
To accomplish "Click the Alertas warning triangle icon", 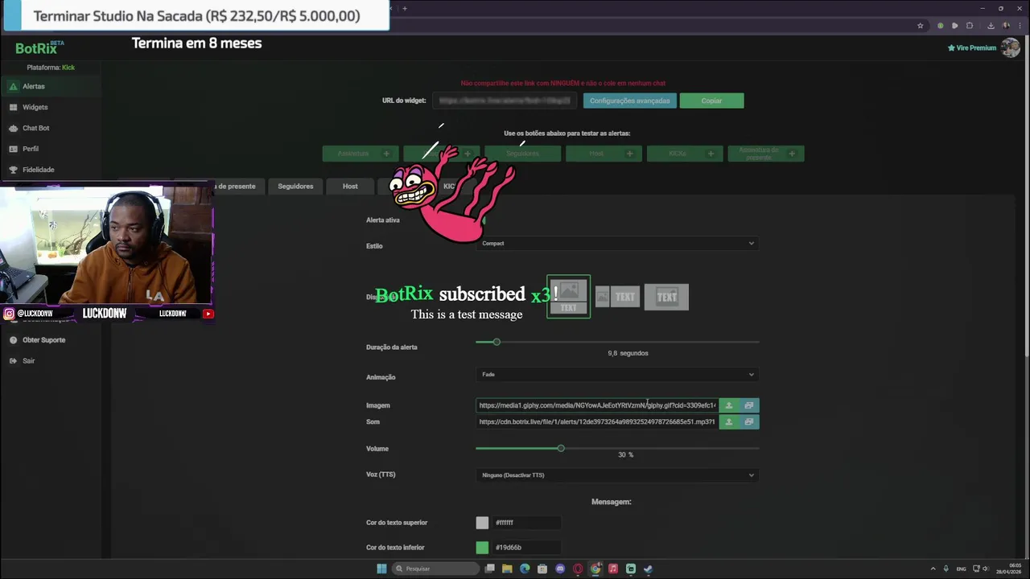I will [13, 86].
